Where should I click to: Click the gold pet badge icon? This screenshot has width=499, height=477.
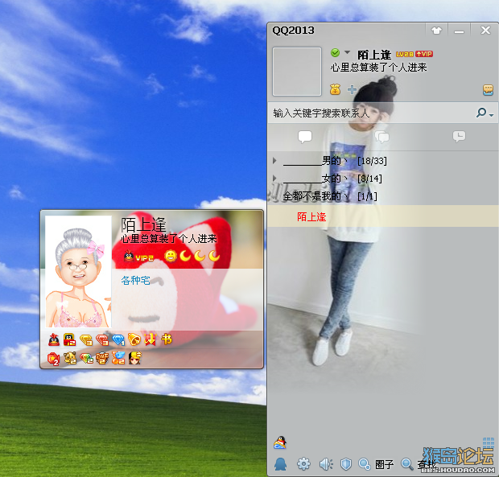pyautogui.click(x=70, y=359)
